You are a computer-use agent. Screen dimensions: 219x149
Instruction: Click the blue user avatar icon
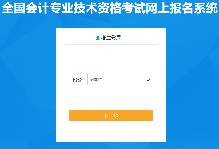[98, 38]
